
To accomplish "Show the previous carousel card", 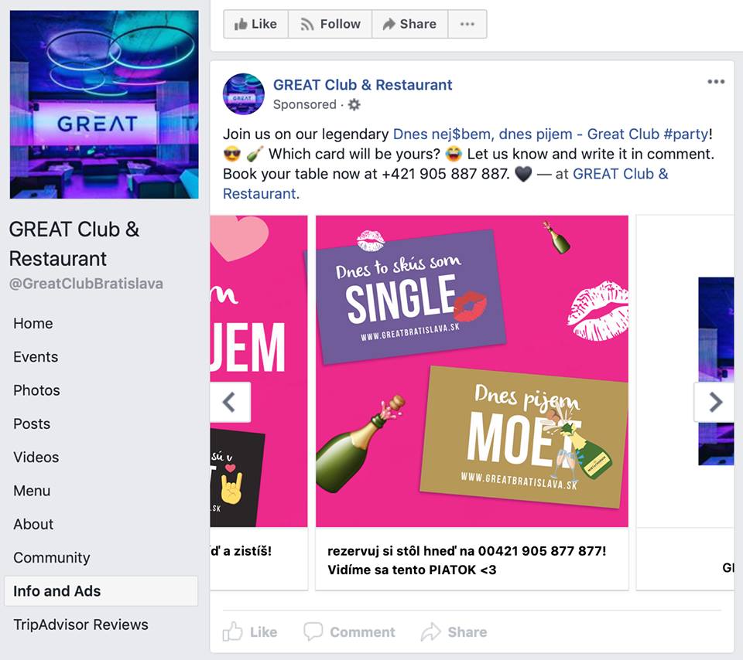I will (230, 402).
